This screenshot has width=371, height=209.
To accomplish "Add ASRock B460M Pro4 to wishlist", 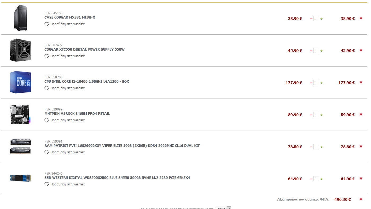I will pyautogui.click(x=65, y=120).
